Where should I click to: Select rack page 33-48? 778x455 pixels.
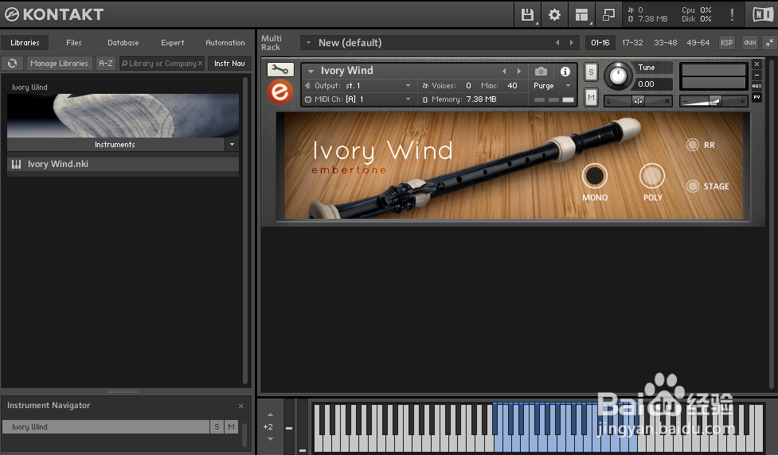666,43
